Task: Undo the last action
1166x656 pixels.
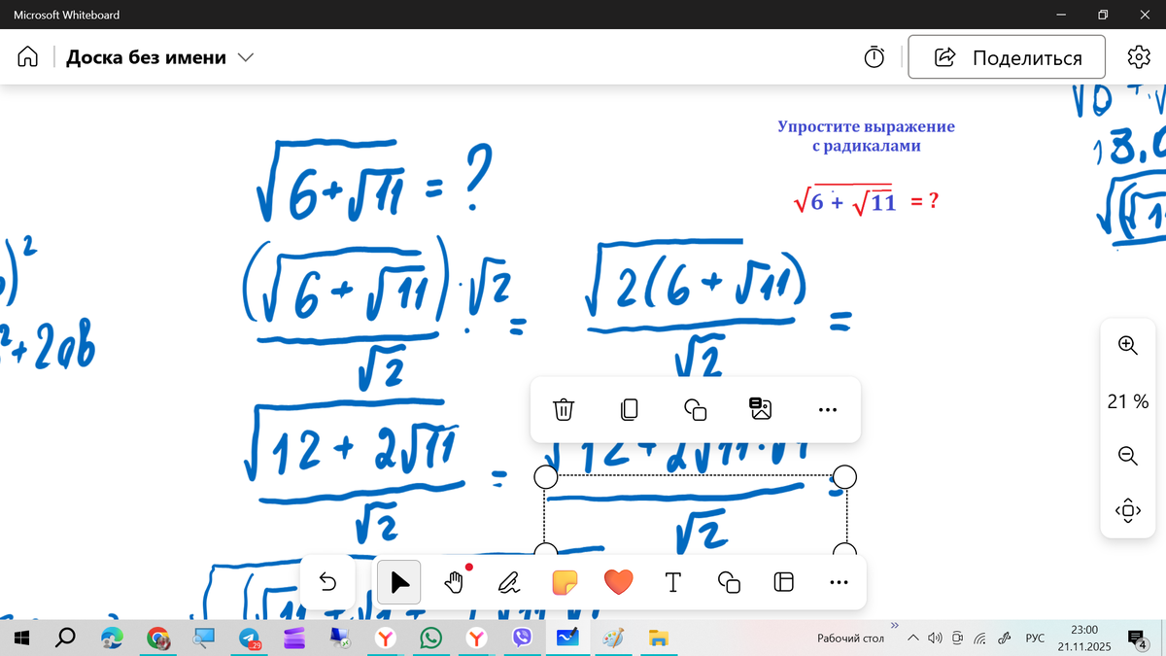Action: (327, 582)
